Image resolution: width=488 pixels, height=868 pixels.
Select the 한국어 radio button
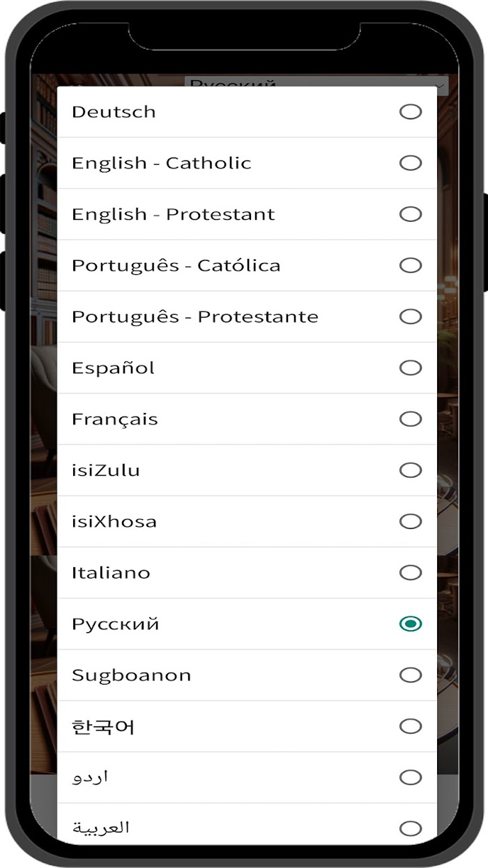pyautogui.click(x=411, y=726)
